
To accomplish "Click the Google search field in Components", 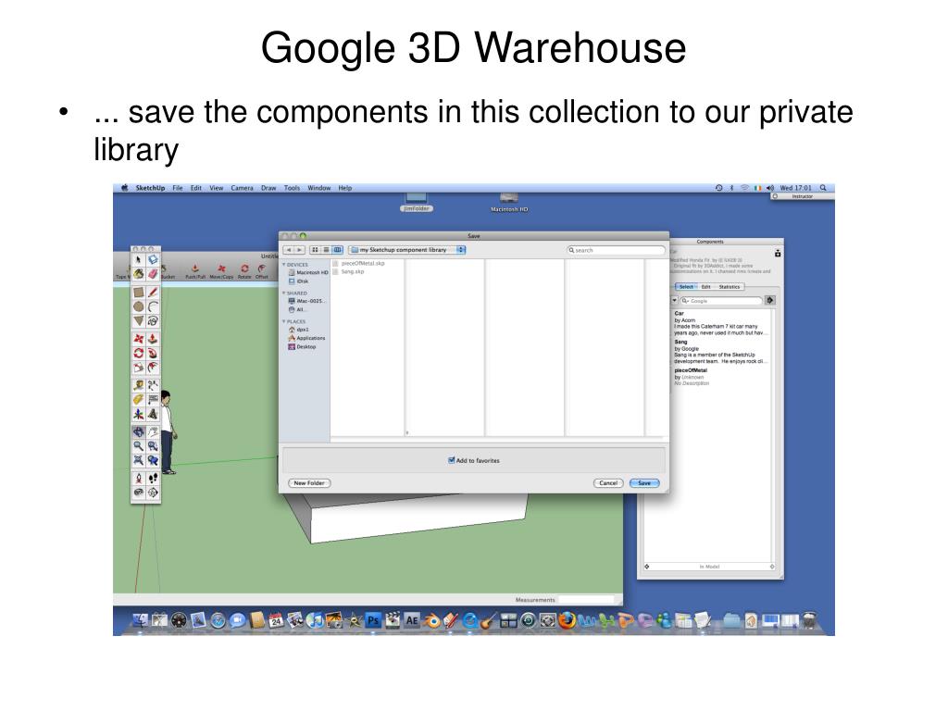I will click(721, 301).
